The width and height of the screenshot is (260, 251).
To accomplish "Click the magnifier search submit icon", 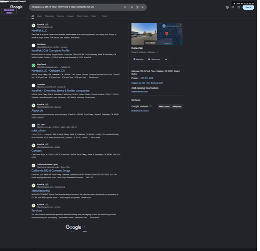I will [x=142, y=7].
